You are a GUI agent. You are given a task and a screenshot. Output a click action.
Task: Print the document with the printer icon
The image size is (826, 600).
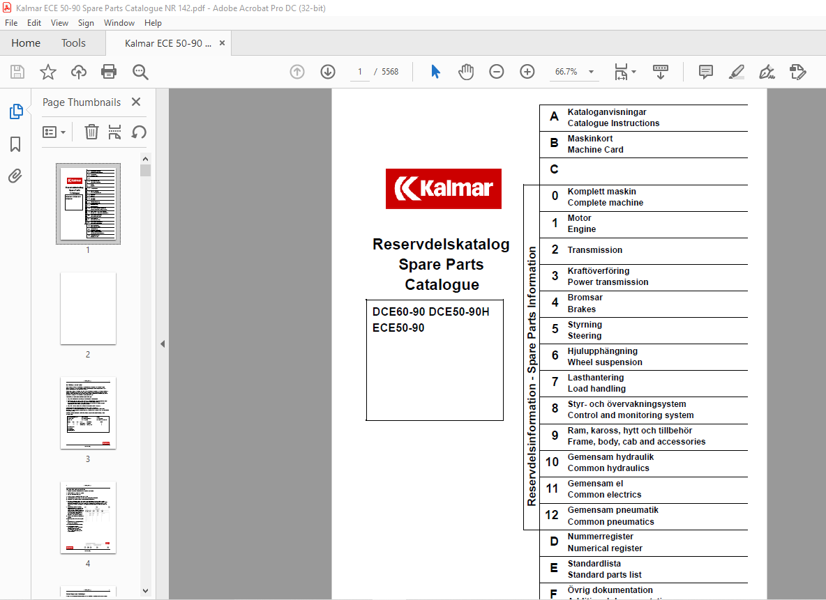pos(109,72)
